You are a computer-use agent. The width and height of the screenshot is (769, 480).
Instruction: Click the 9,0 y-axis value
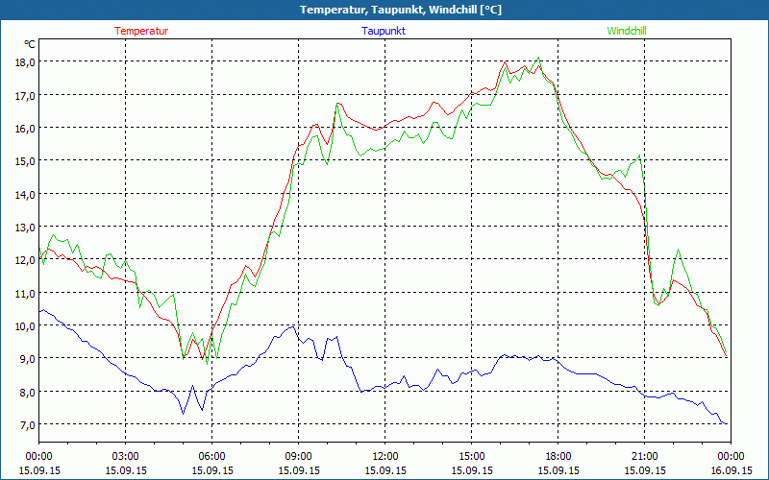28,359
